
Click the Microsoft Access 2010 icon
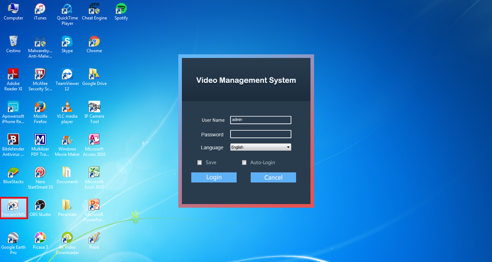coord(94,145)
